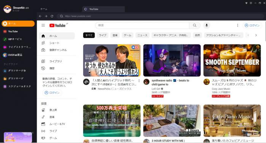Screen dimensions: 266x143
Task: Reload the page with the refresh icon
Action: point(52,16)
